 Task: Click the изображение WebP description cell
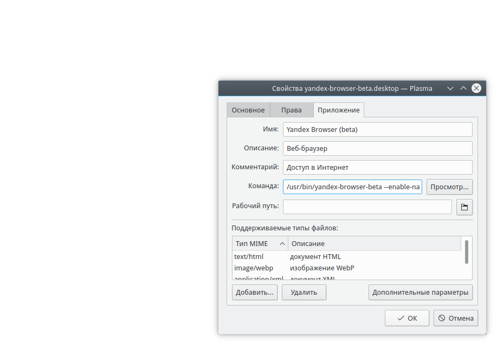click(x=322, y=268)
